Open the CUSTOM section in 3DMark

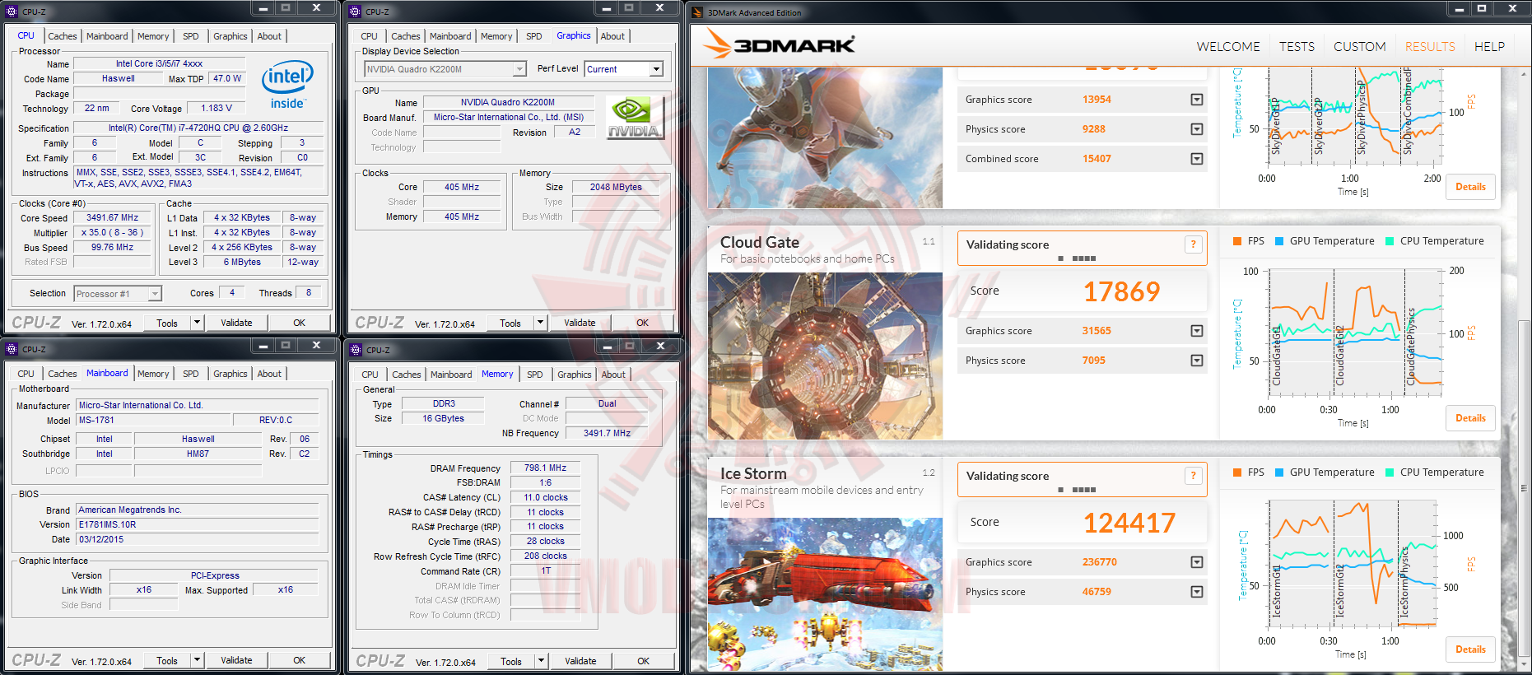click(x=1360, y=47)
